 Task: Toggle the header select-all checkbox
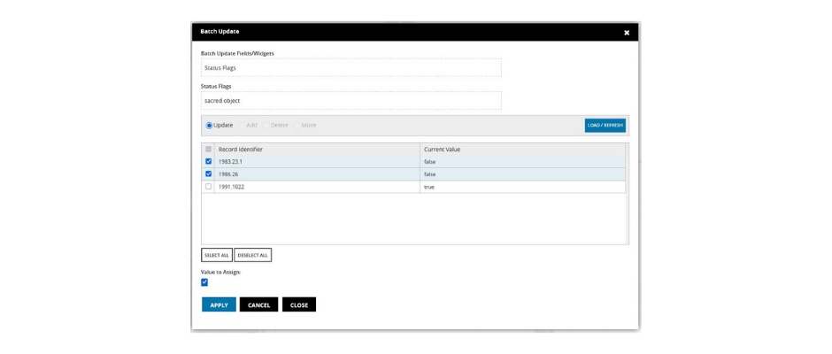click(208, 150)
